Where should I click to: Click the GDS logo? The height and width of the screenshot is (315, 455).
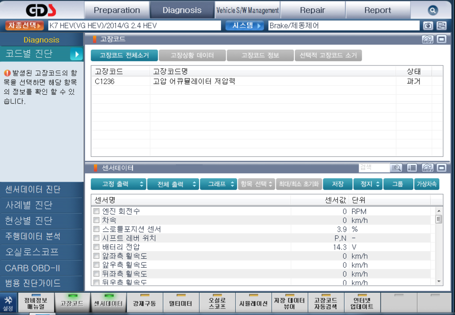[x=41, y=10]
